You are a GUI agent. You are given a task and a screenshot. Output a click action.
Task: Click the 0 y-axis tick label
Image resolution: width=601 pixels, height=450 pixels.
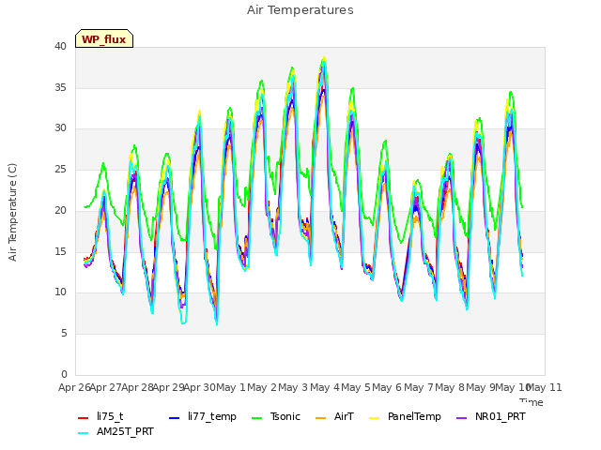[64, 374]
